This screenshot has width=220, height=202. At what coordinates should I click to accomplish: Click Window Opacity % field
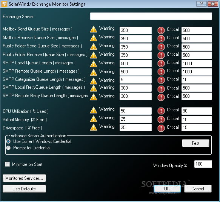point(203,164)
